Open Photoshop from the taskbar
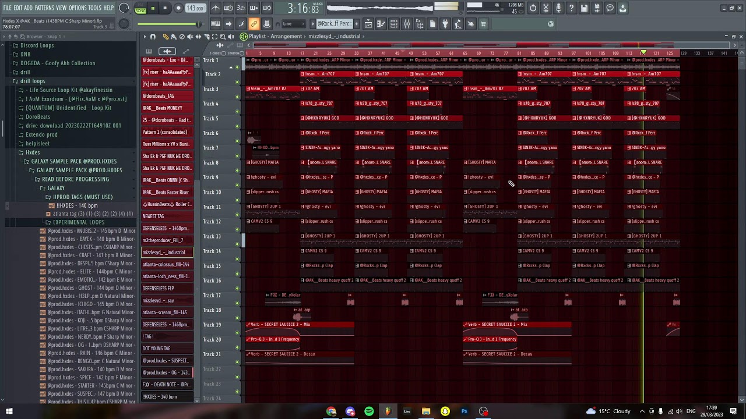 (465, 411)
